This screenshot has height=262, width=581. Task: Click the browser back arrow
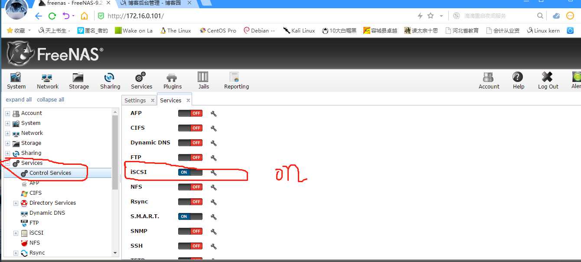[39, 16]
